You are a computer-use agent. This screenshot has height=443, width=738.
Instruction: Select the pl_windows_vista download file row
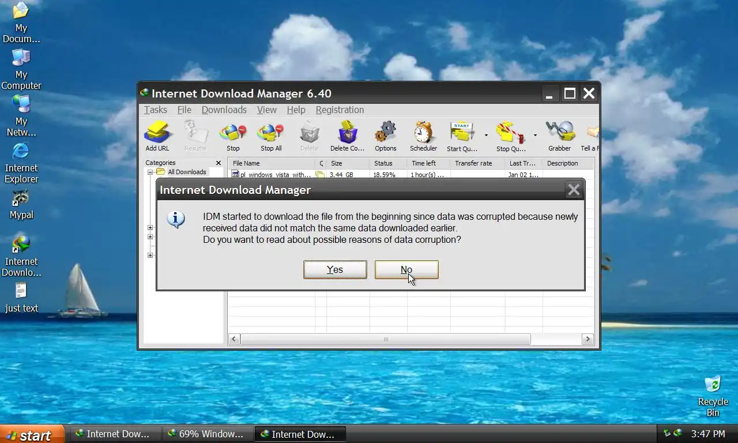point(411,174)
